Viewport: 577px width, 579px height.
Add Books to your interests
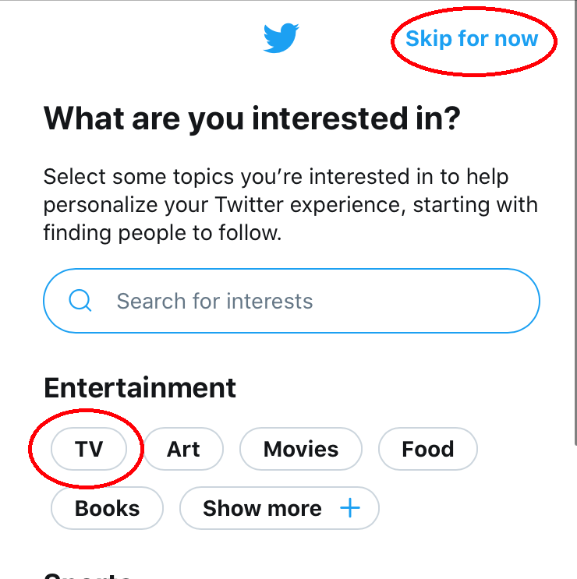click(107, 508)
